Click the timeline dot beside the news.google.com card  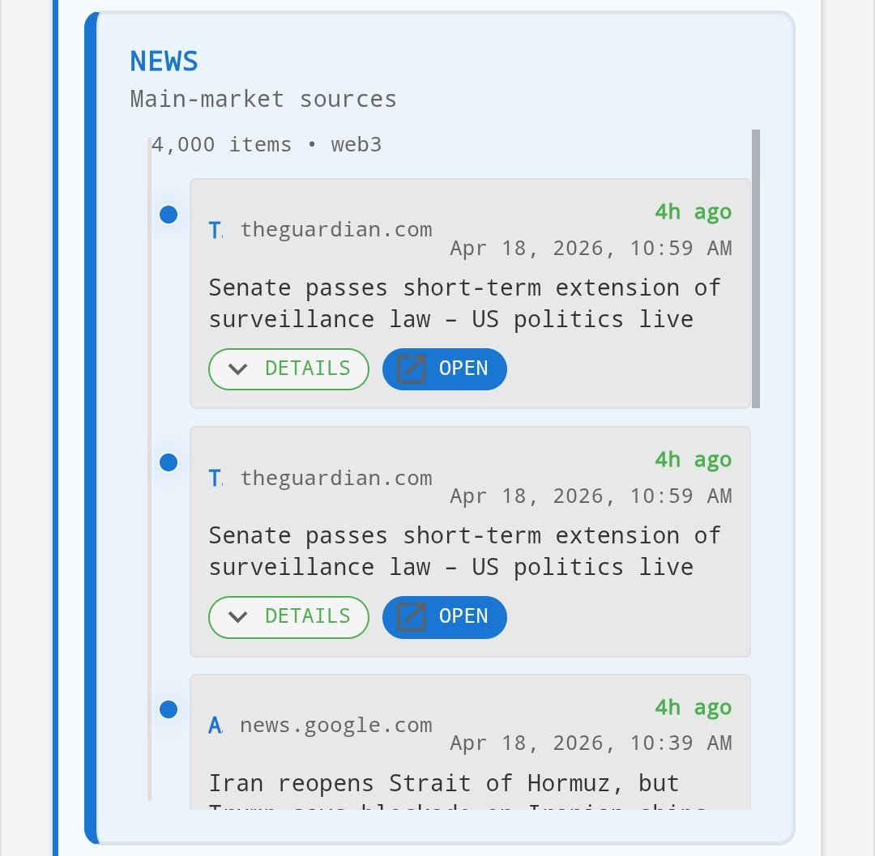point(169,710)
